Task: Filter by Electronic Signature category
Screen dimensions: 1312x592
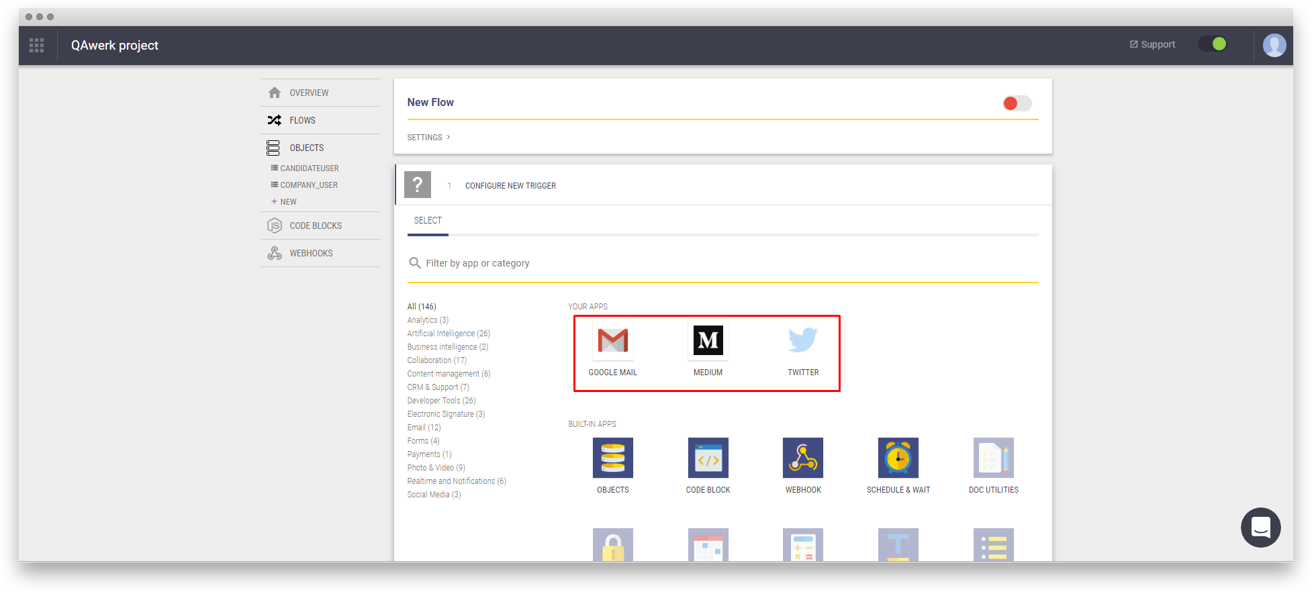Action: point(446,414)
